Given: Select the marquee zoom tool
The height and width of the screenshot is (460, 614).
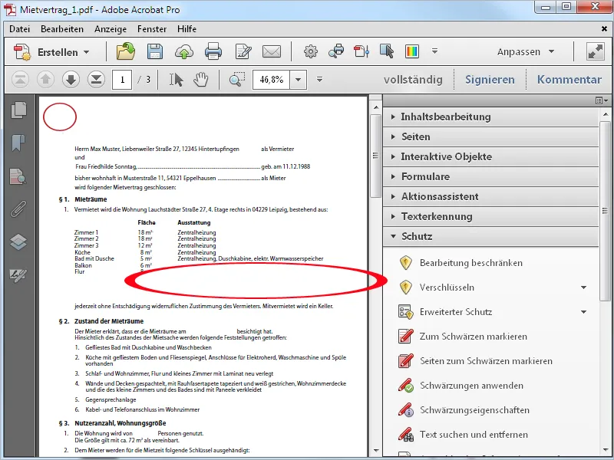Looking at the screenshot, I should [237, 80].
